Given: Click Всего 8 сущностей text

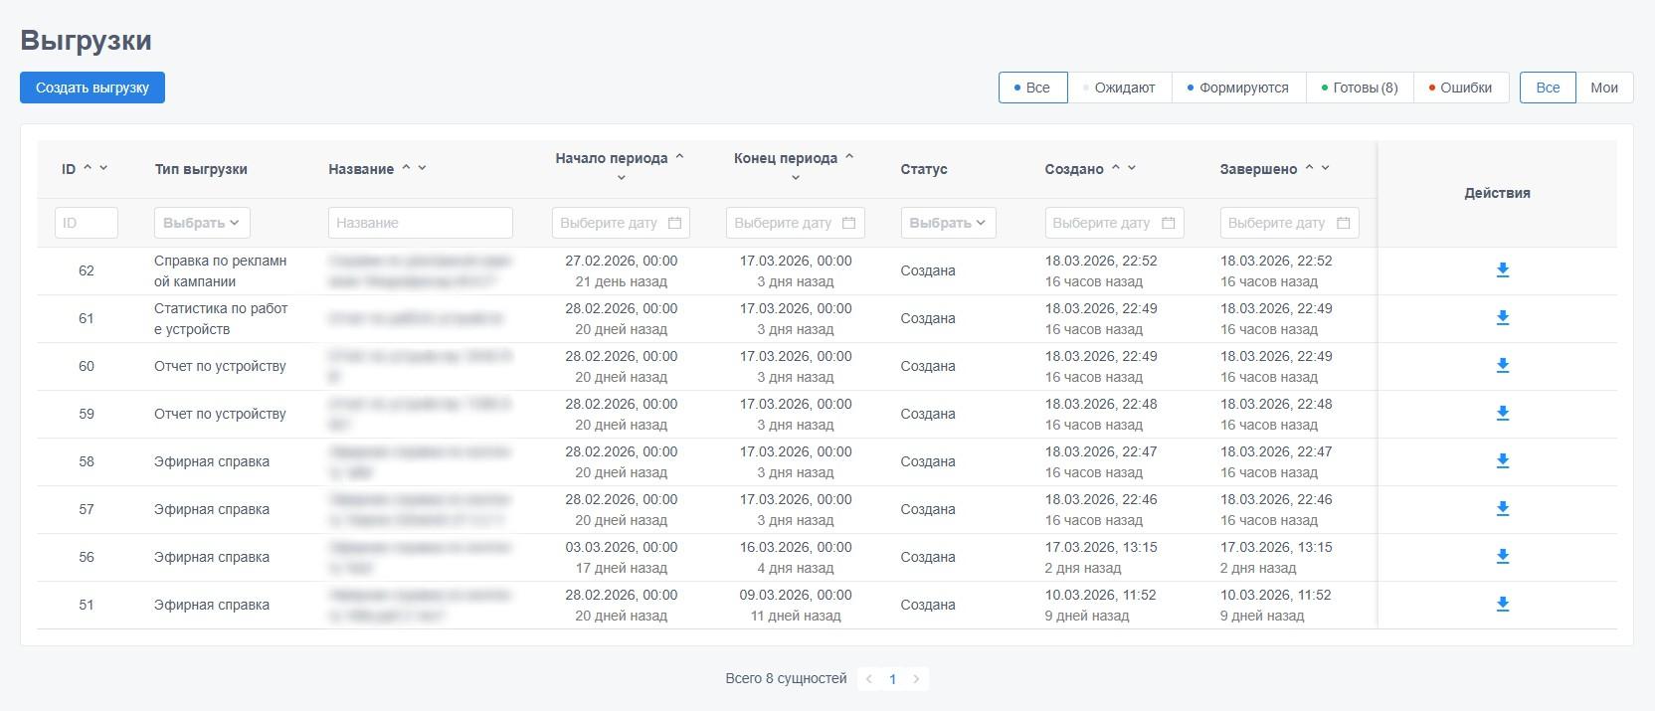Looking at the screenshot, I should point(786,678).
